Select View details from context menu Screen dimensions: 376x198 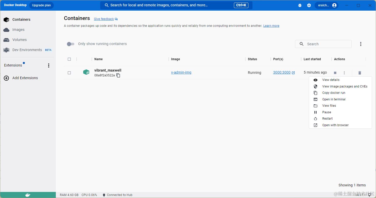pyautogui.click(x=340, y=80)
